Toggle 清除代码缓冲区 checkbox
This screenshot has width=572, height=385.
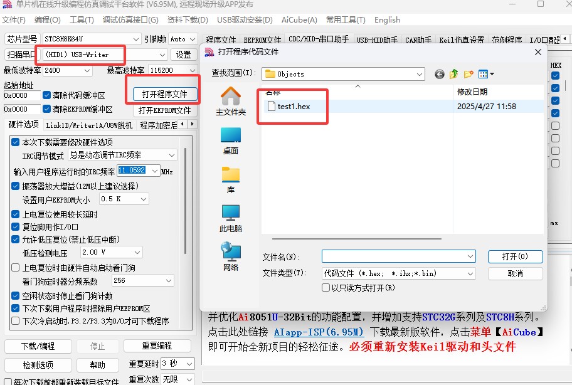[x=46, y=95]
